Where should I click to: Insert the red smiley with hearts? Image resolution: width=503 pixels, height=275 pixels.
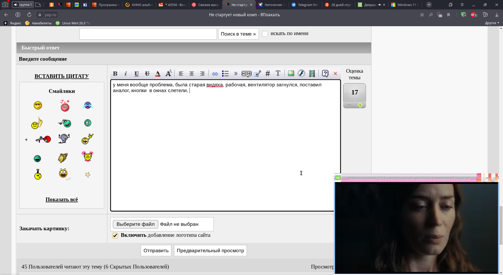(x=65, y=105)
